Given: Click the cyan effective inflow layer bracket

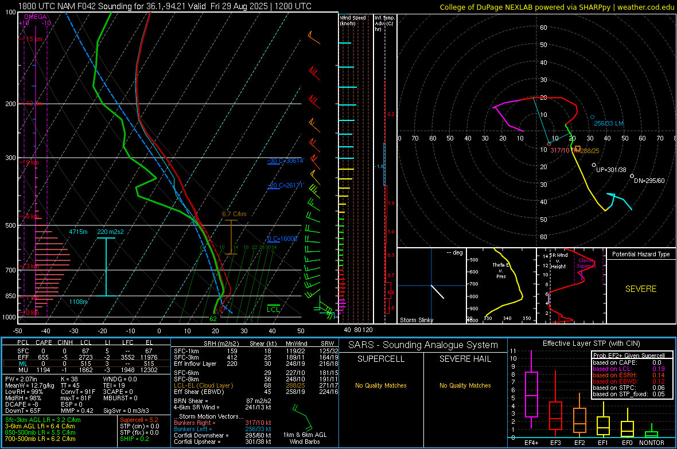Looking at the screenshot, I should tap(106, 267).
